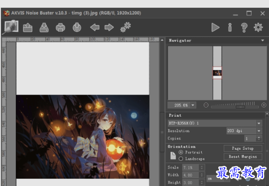Viewport: 269px width, 186px height.
Task: Open batch processing gears icon
Action: [125, 27]
